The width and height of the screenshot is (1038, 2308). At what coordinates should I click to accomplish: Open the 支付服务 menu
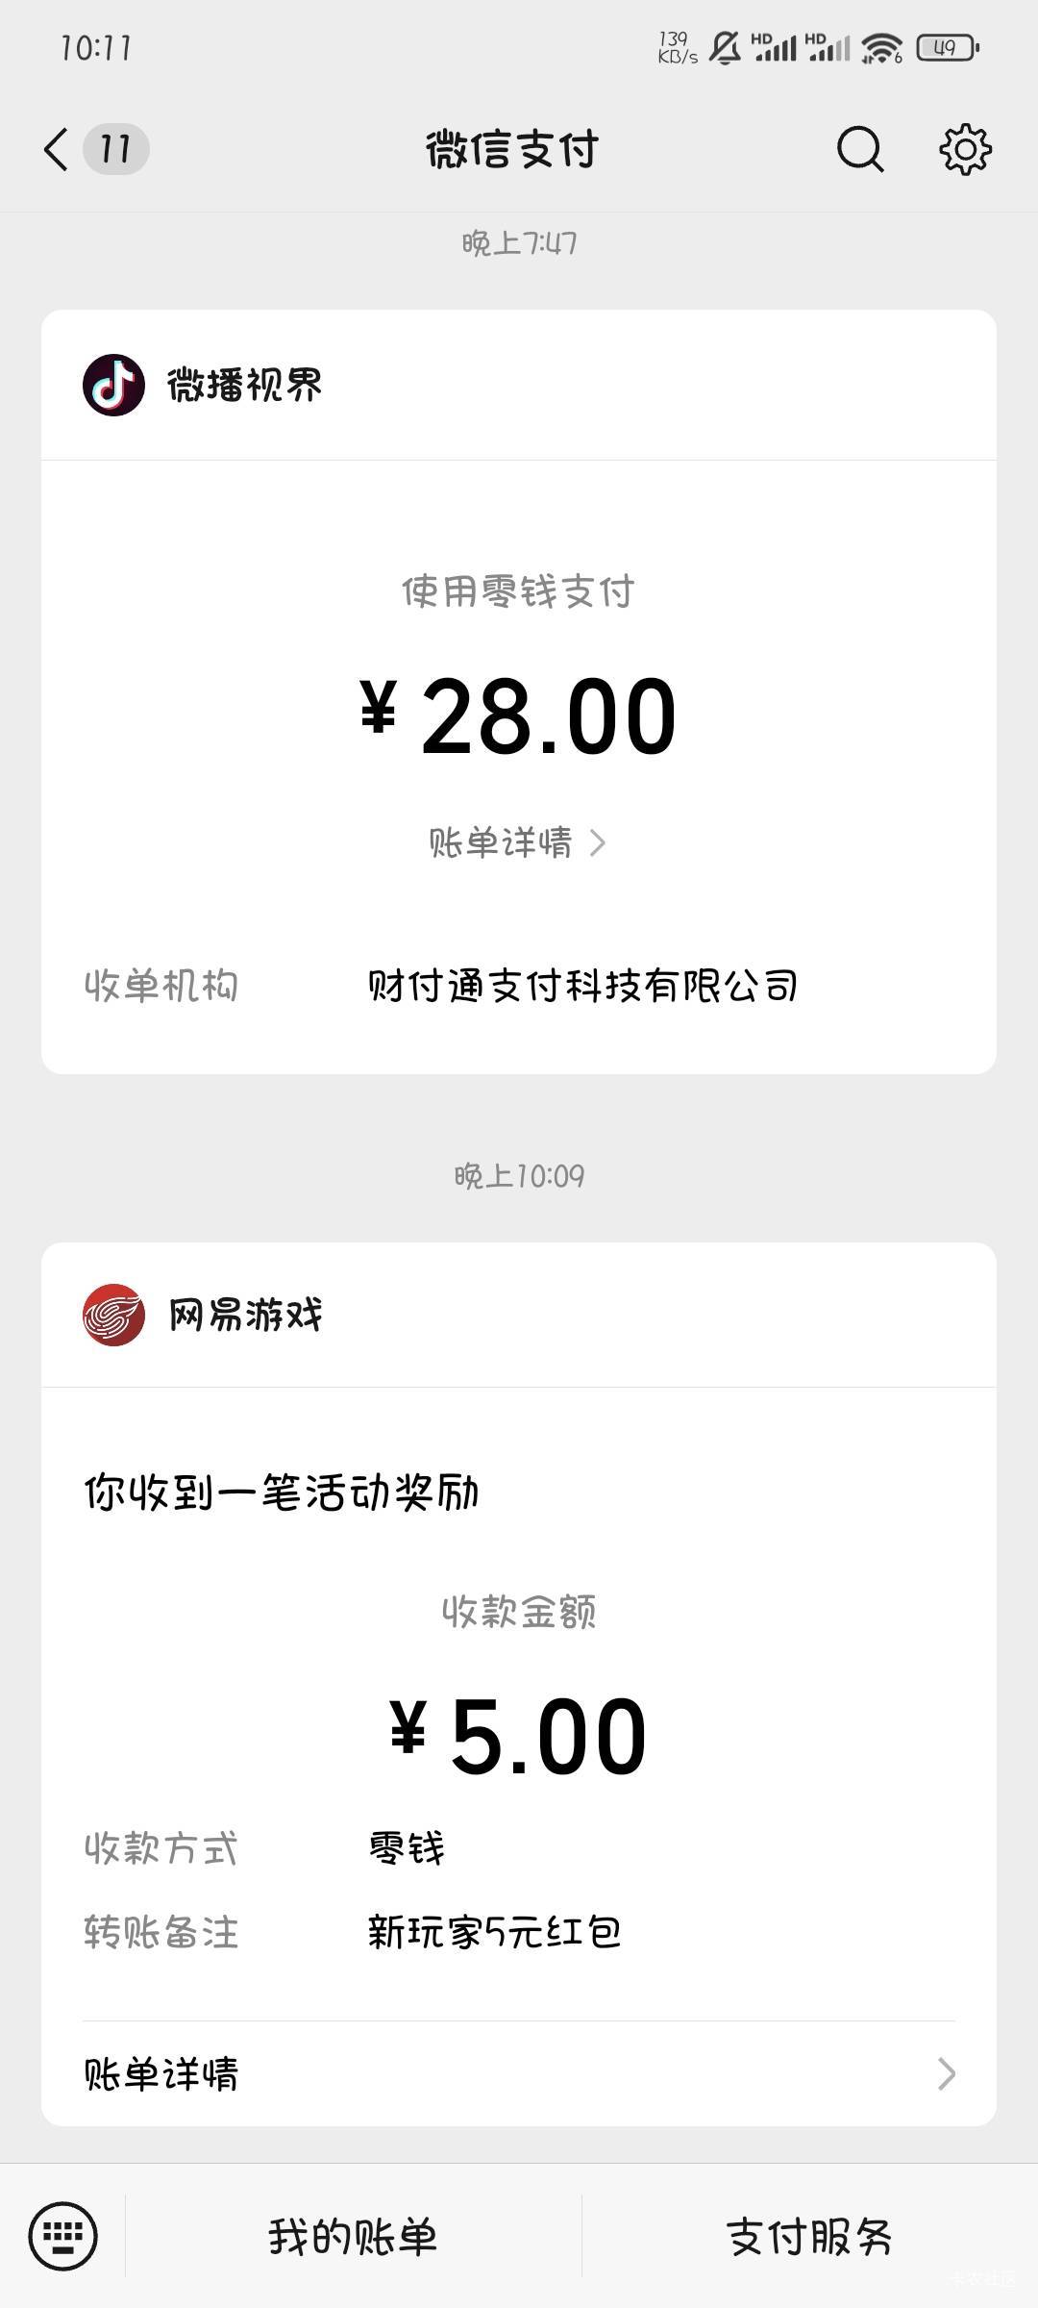pyautogui.click(x=809, y=2237)
